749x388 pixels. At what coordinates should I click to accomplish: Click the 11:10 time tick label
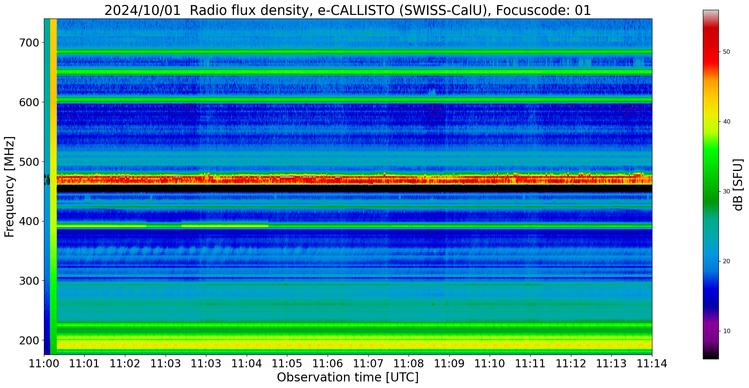pos(490,364)
